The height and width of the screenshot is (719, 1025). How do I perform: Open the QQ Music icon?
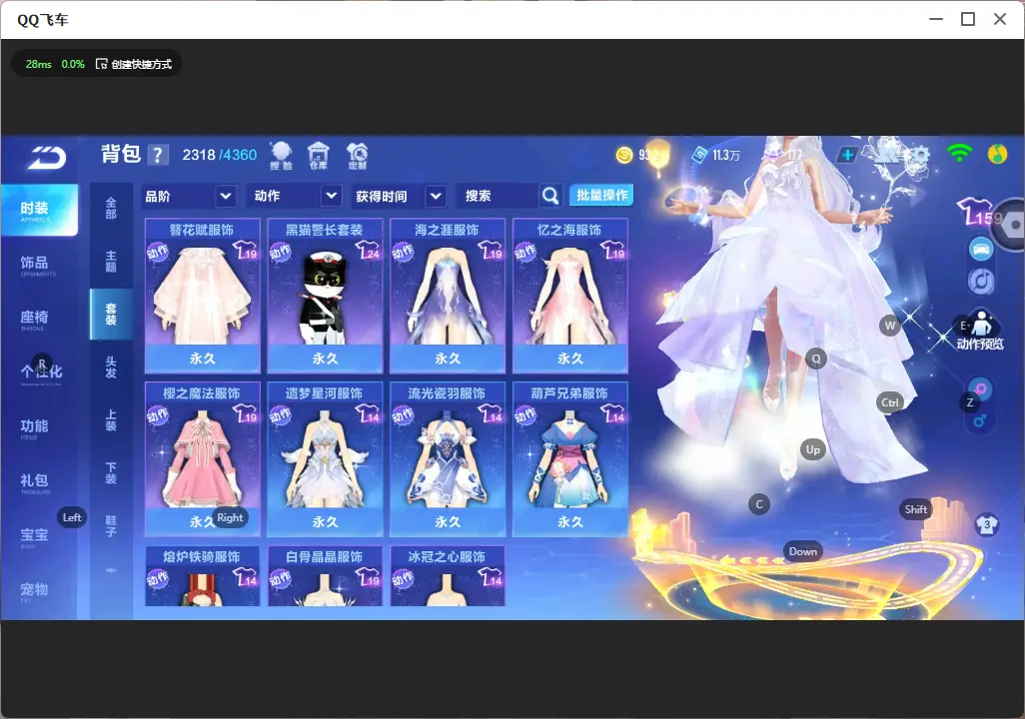(x=997, y=154)
